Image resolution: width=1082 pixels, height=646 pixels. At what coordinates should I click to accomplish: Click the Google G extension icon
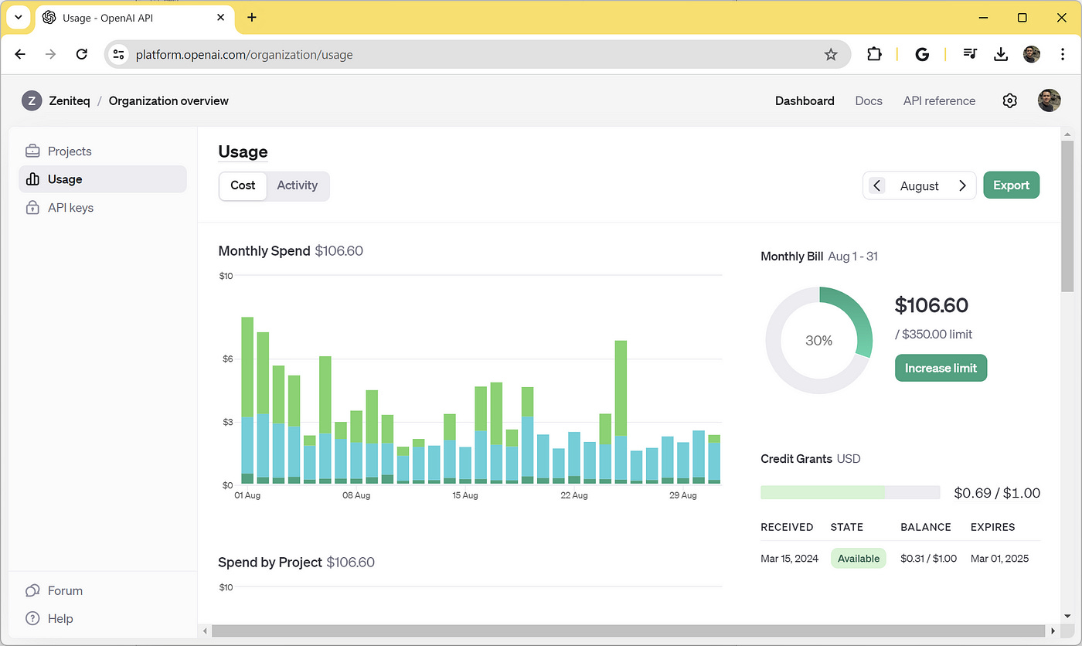(x=921, y=54)
